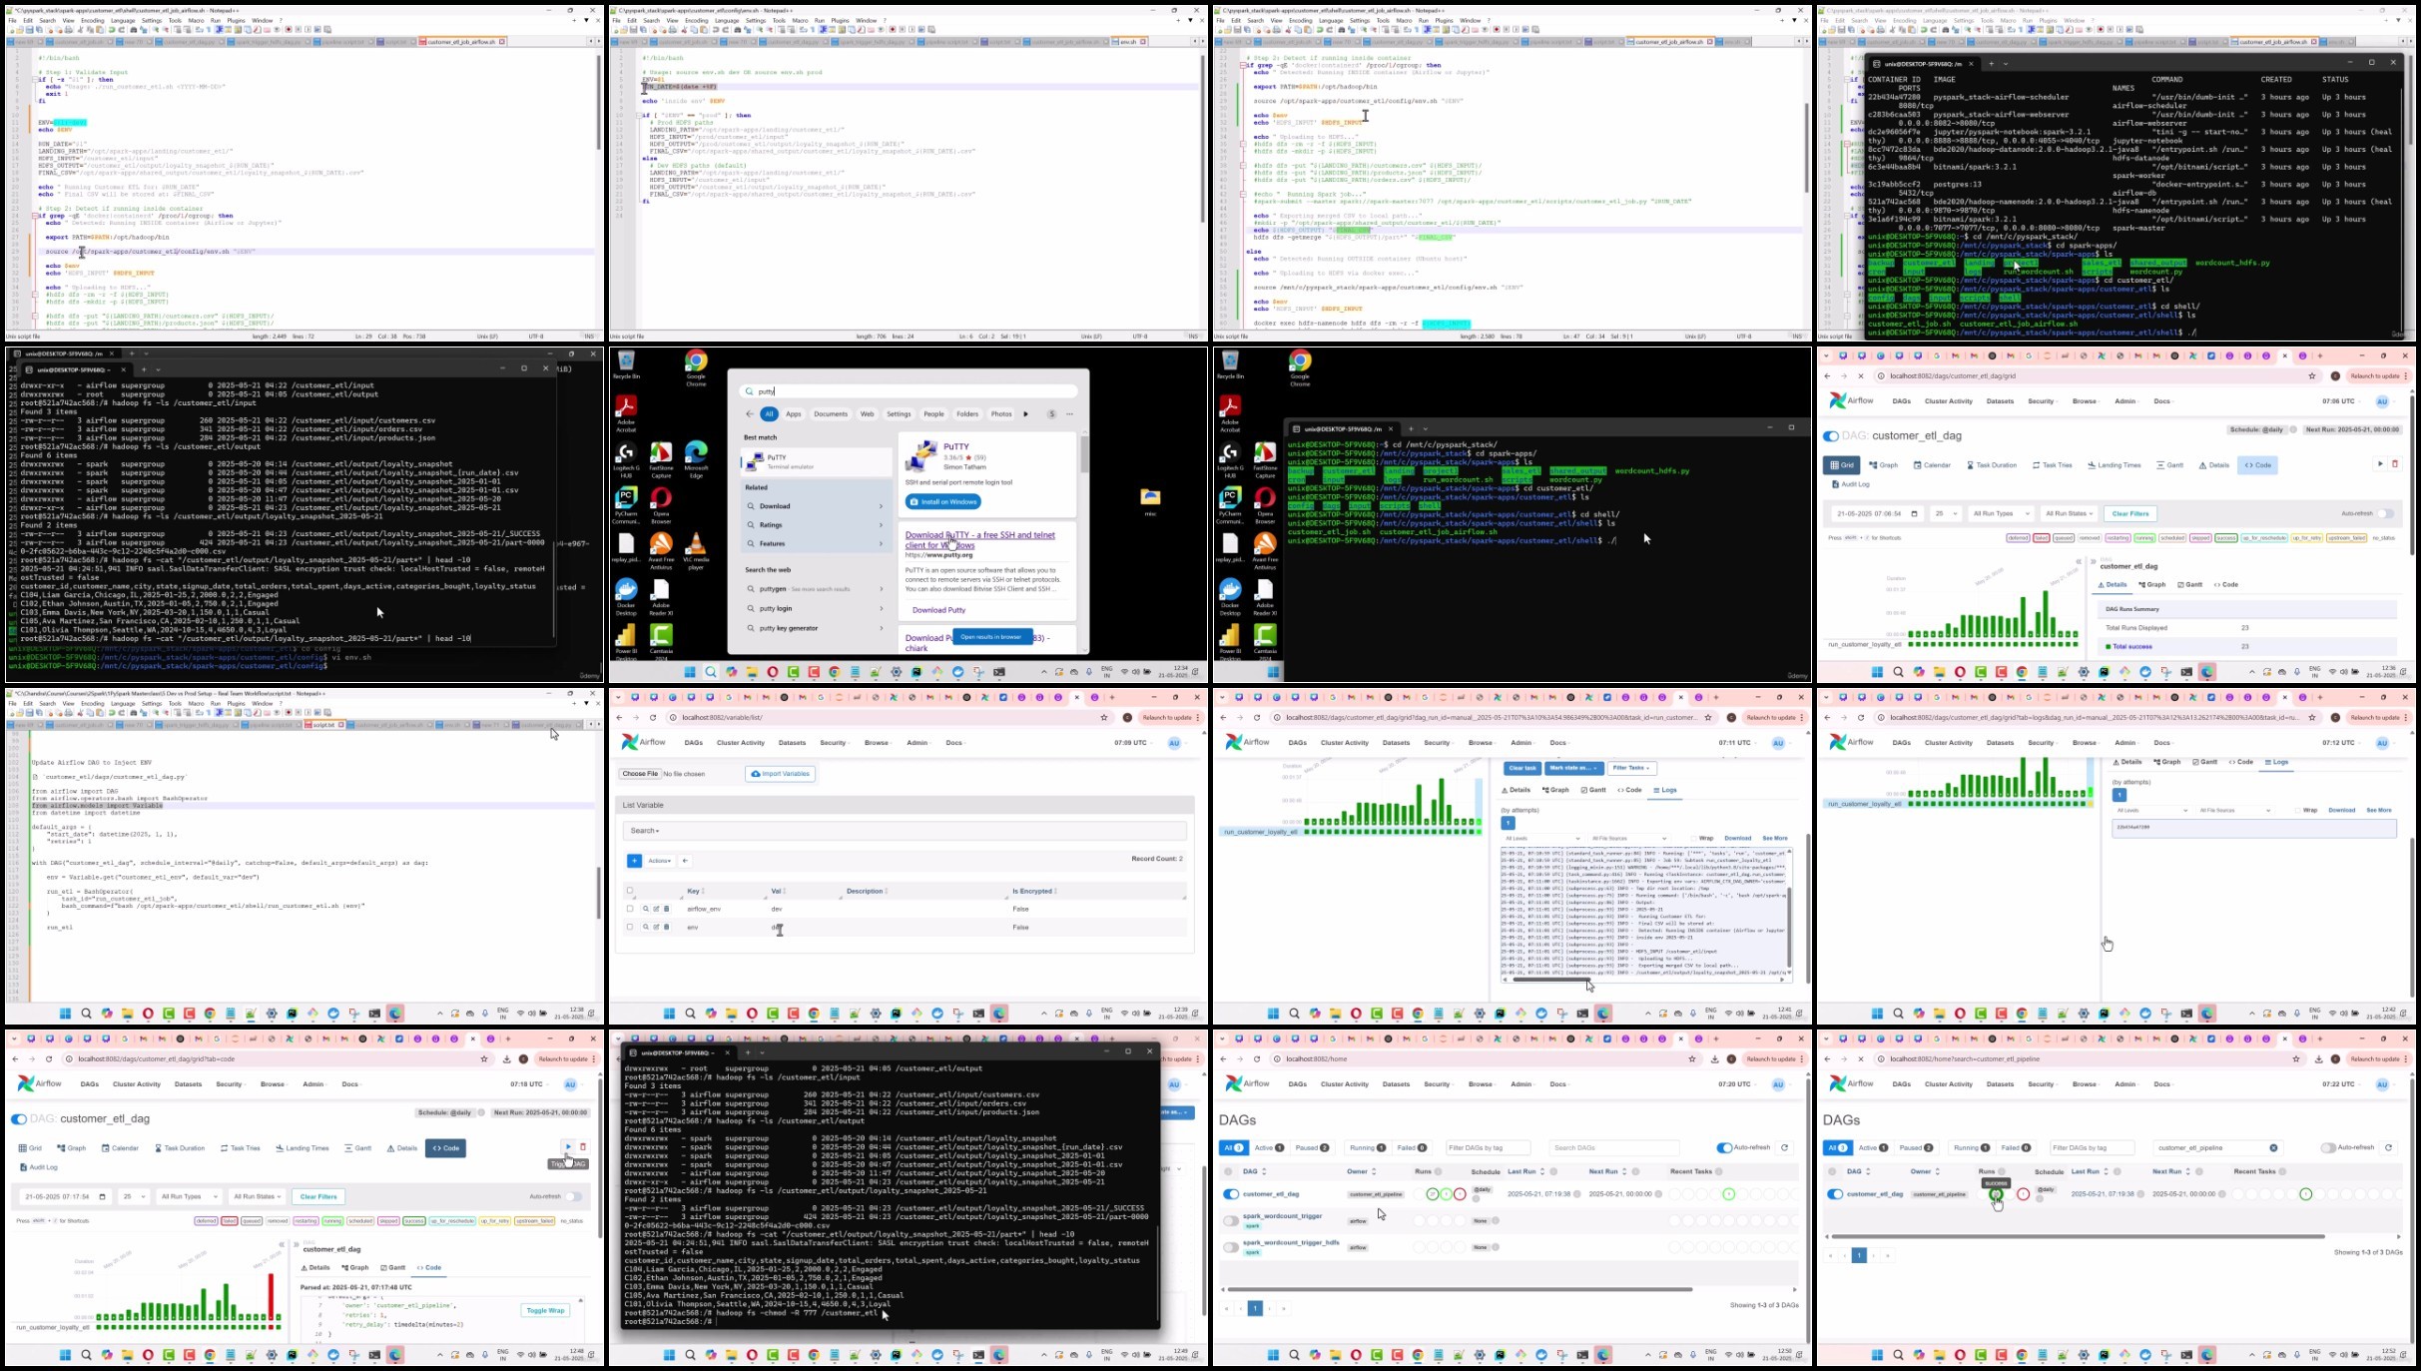
Task: Open All Run States dropdown on 07:06 page
Action: pyautogui.click(x=2069, y=513)
